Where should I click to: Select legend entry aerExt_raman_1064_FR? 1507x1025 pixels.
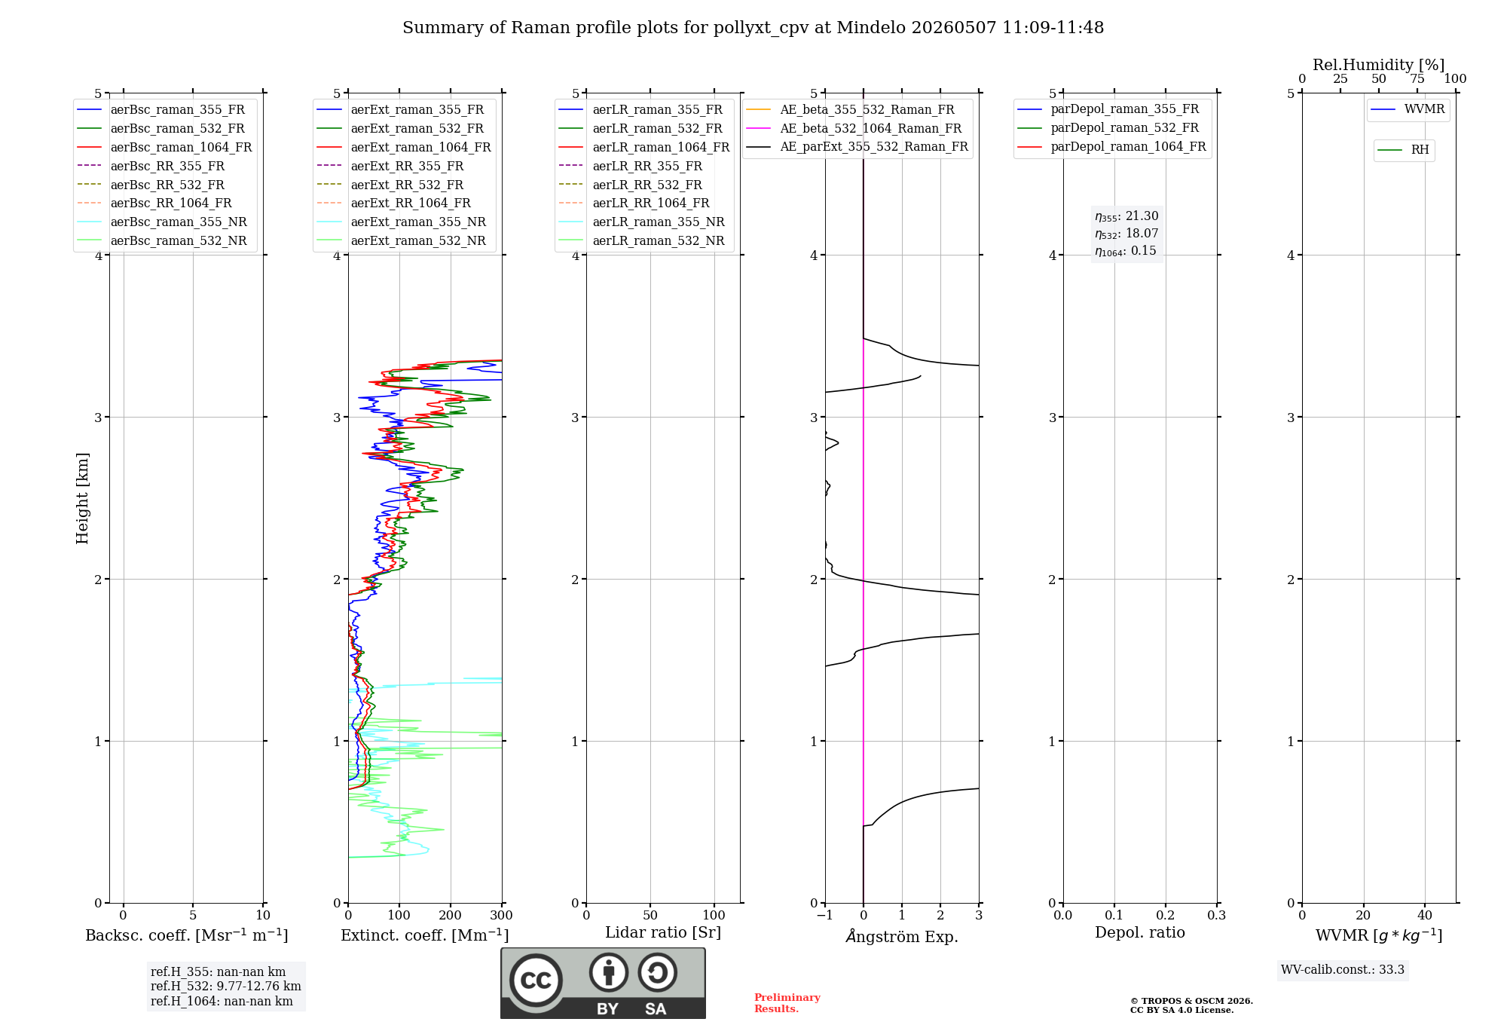click(405, 148)
